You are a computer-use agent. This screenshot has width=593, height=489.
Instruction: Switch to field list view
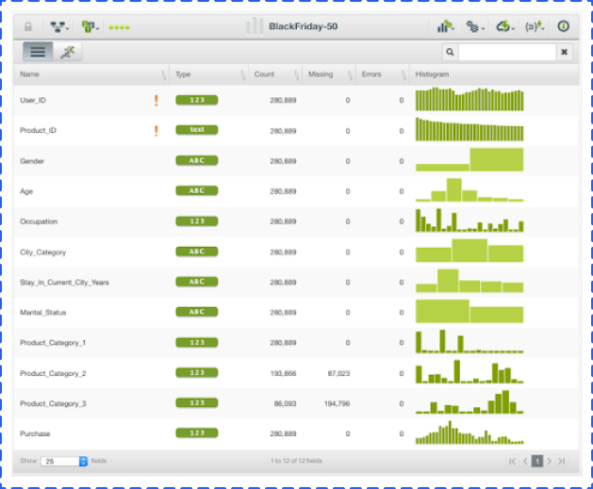click(38, 52)
